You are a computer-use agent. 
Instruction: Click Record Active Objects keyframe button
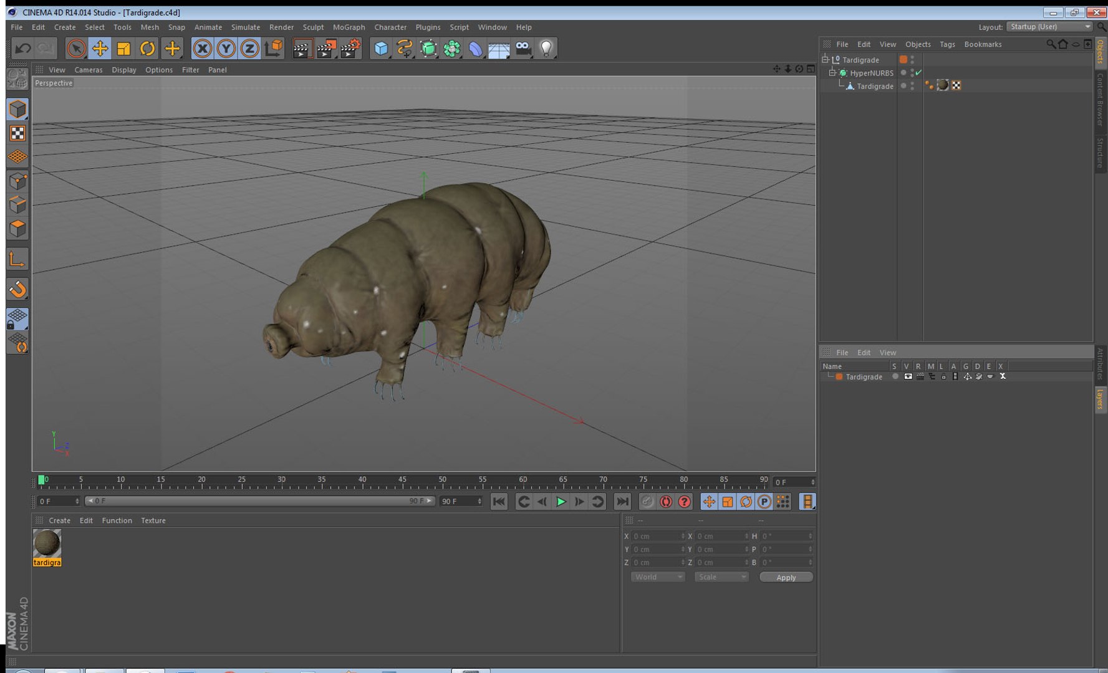point(647,502)
